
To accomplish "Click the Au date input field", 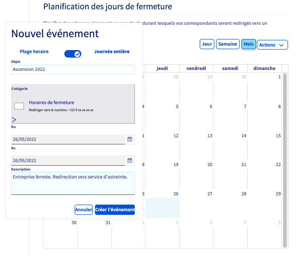I will coord(67,160).
